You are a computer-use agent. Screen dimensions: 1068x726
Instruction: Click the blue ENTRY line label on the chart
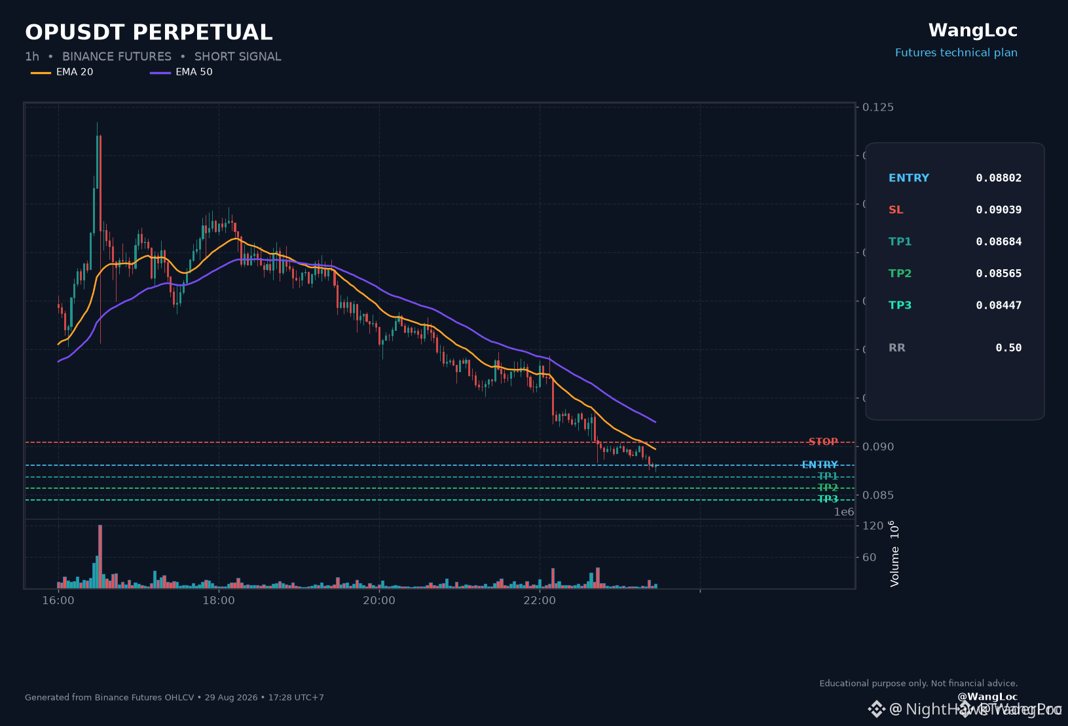point(820,465)
